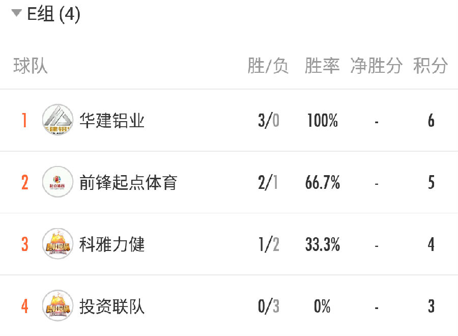Viewport: 458px width, 336px height.
Task: Click the 积分 column header
Action: point(430,66)
